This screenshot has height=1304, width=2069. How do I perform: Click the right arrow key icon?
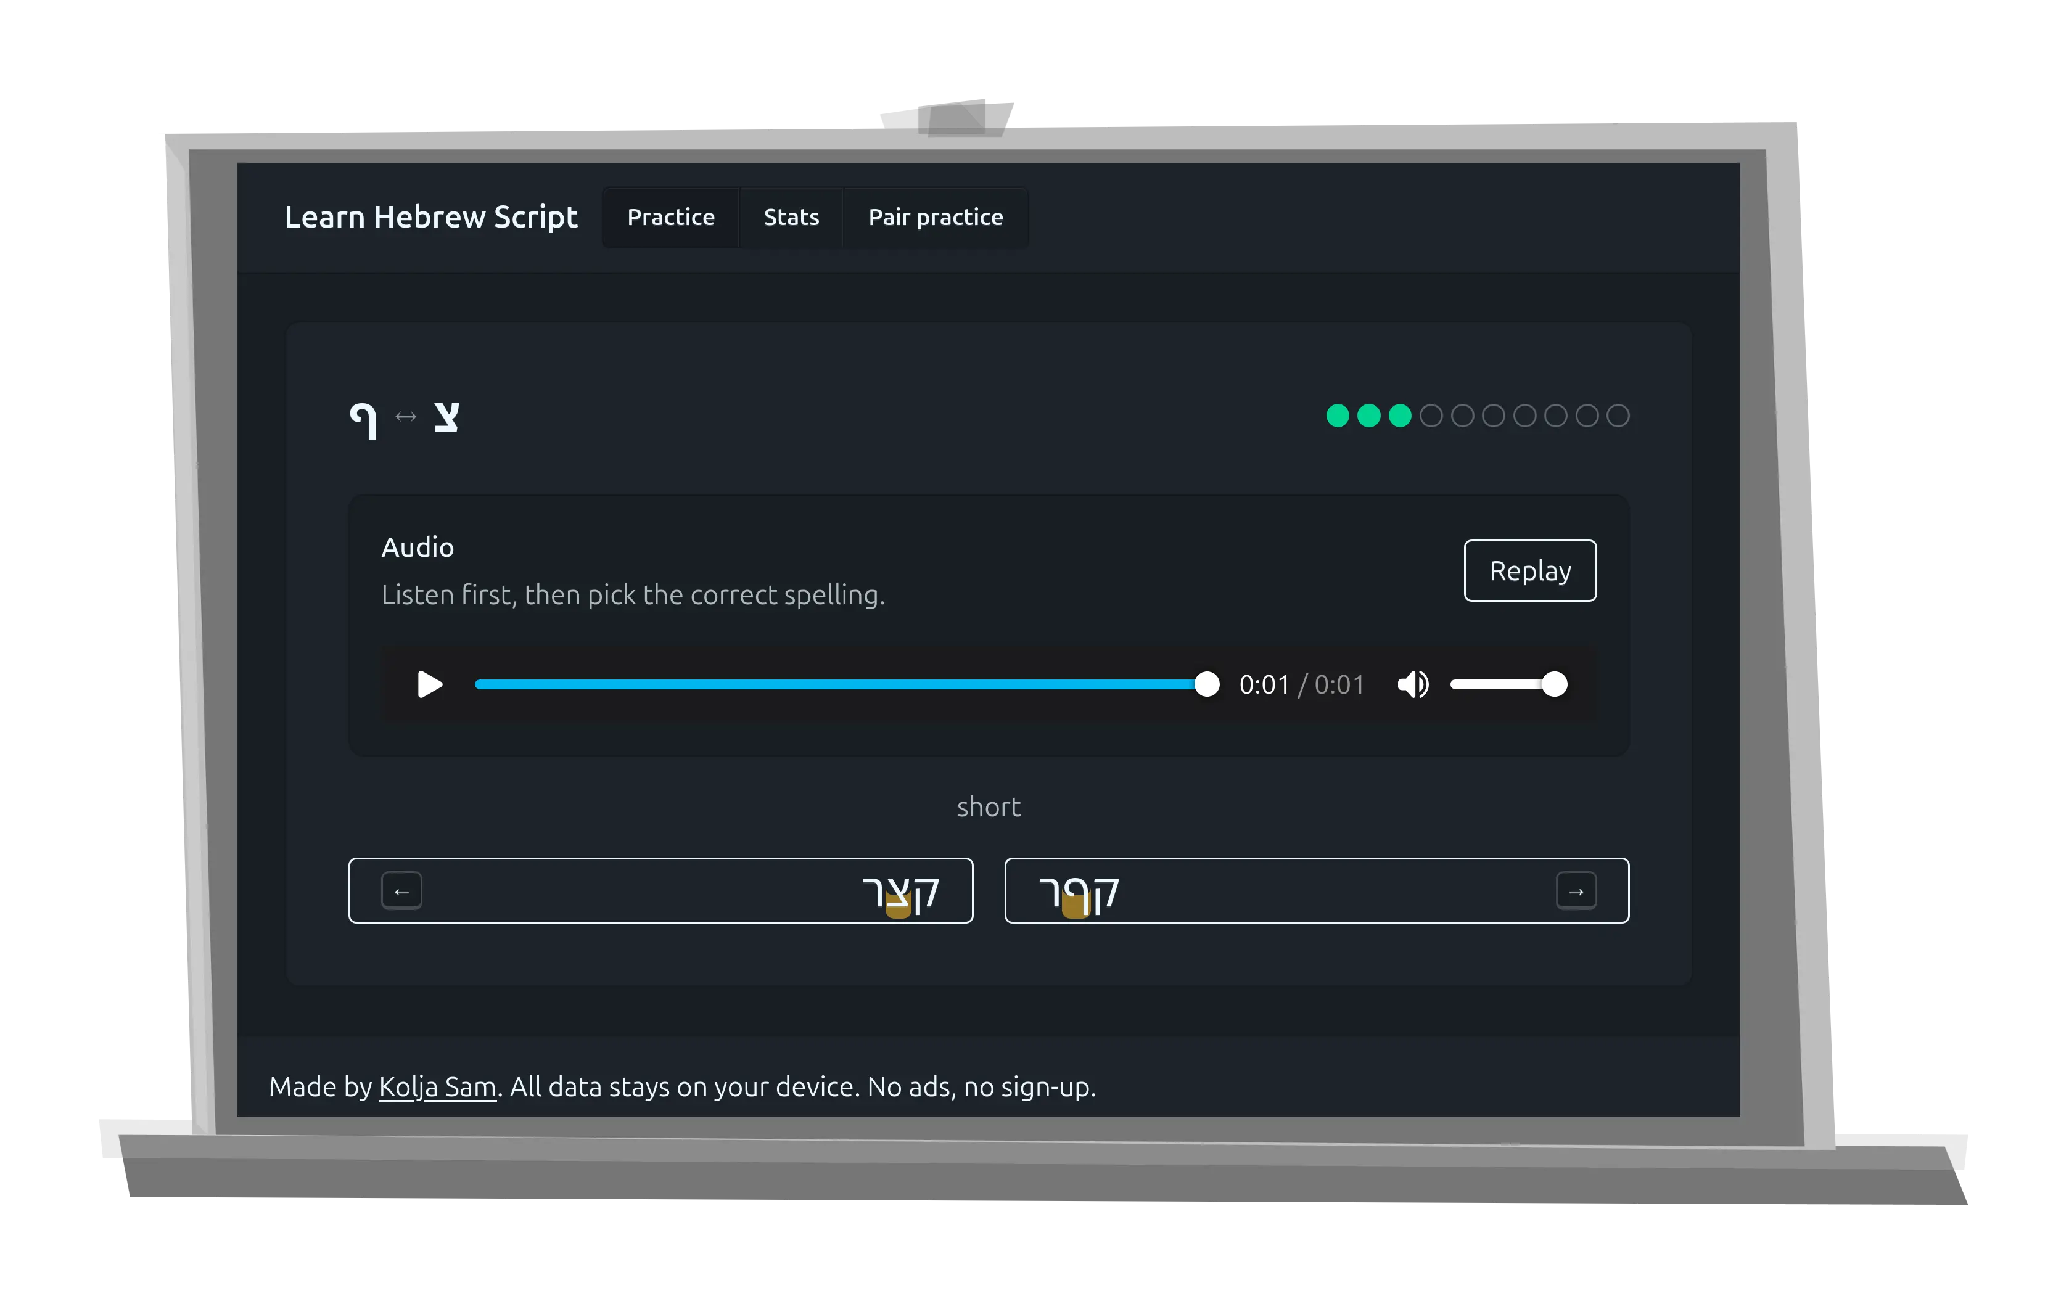pyautogui.click(x=1576, y=891)
